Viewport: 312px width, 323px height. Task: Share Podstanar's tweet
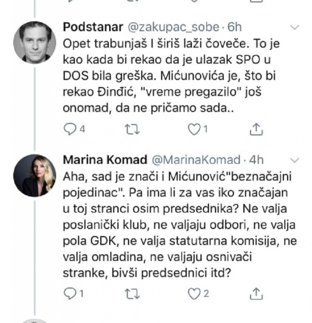tap(256, 129)
